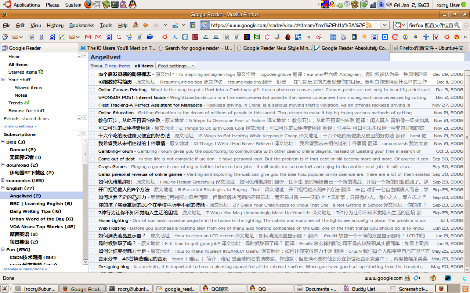Open 'Browse for stuff' in sidebar
Viewport: 470px width, 293px height.
click(26, 110)
